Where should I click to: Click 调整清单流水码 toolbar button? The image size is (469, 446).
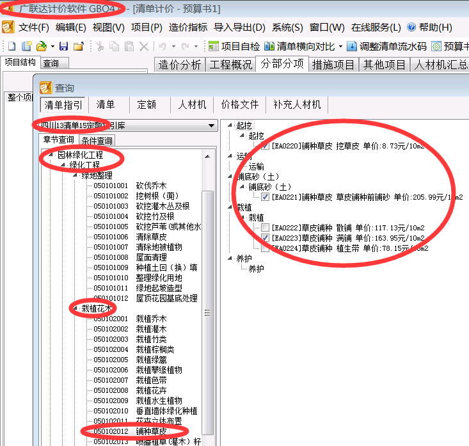[386, 46]
